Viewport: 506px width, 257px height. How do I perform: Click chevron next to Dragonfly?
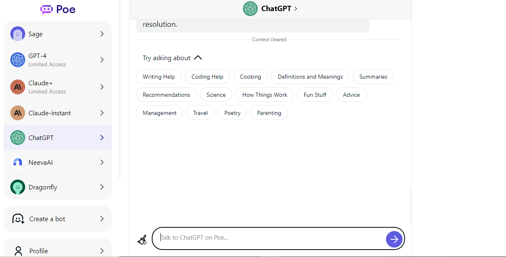[102, 187]
